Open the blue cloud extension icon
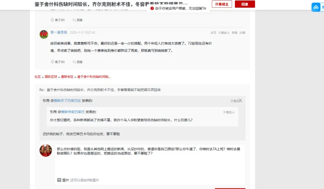Screen dimensions: 324x189 coord(315,7)
